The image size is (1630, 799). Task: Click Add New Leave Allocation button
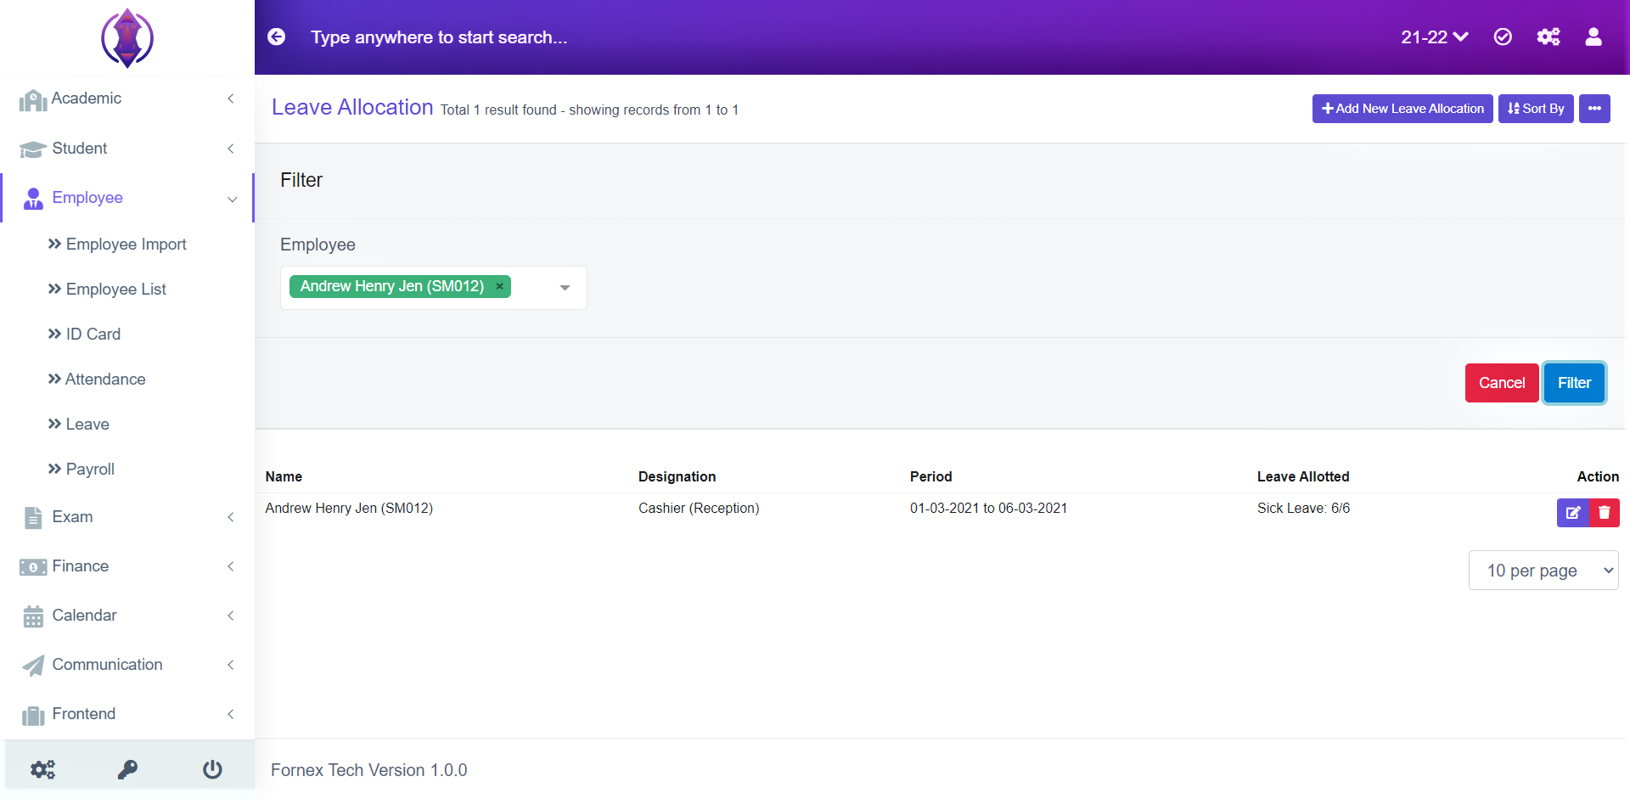(1402, 109)
